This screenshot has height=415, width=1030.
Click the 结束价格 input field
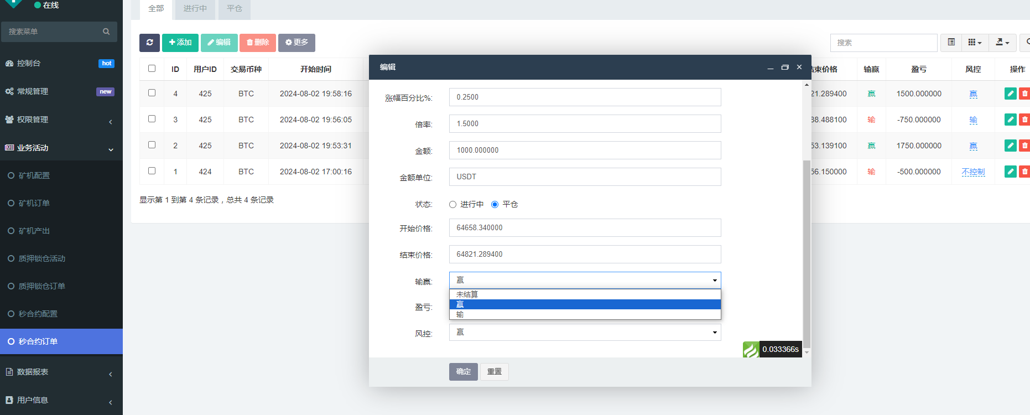[x=585, y=255]
